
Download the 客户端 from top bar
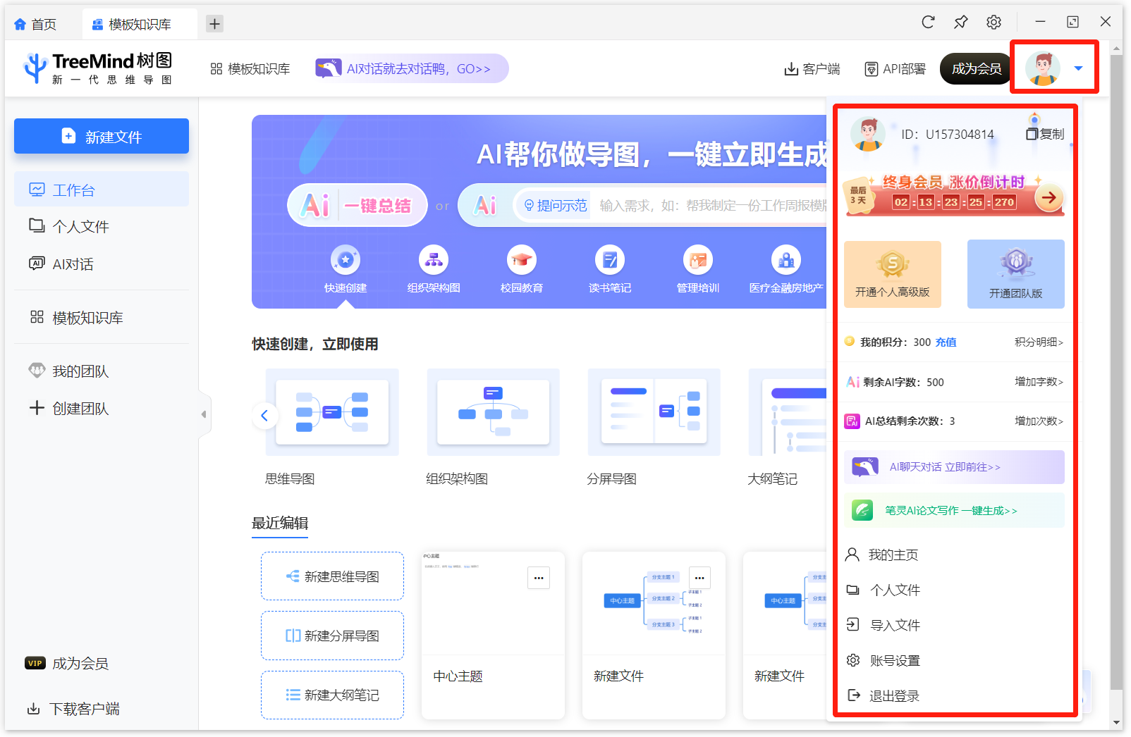[x=812, y=68]
